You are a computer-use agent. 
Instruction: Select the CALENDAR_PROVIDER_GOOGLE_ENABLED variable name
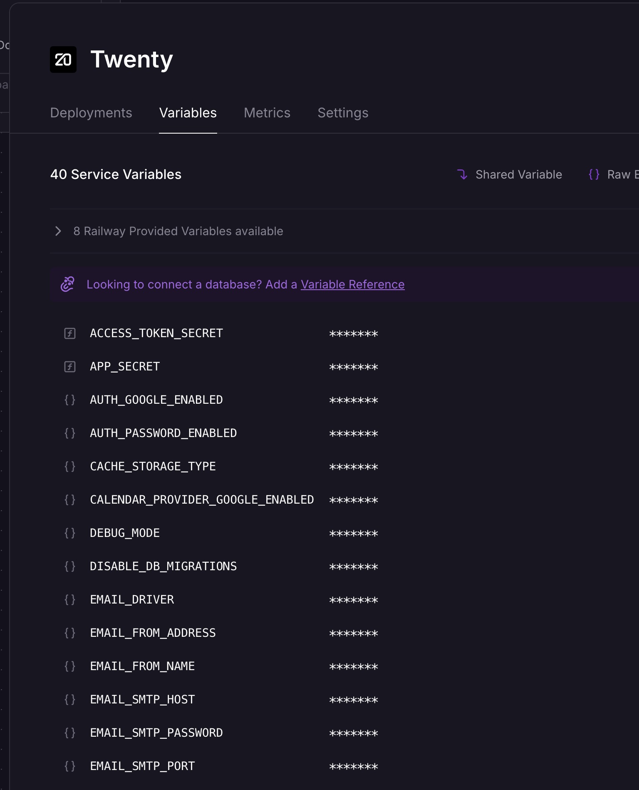pos(202,500)
